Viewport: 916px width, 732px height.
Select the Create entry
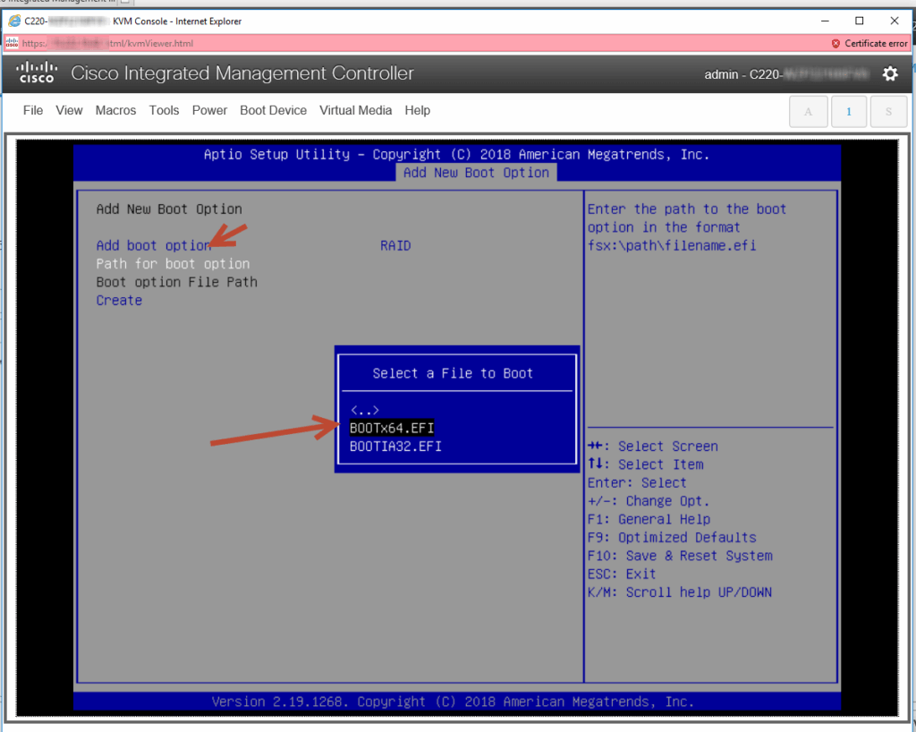[119, 301]
